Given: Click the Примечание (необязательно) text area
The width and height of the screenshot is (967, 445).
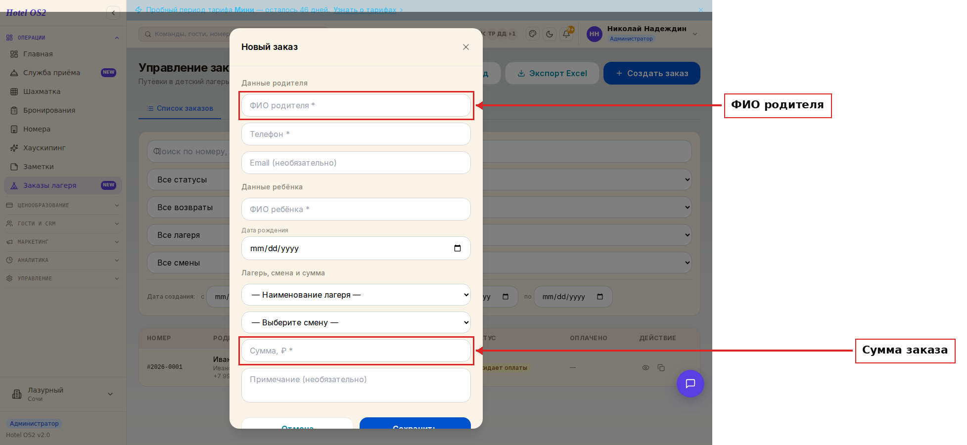Looking at the screenshot, I should (356, 385).
